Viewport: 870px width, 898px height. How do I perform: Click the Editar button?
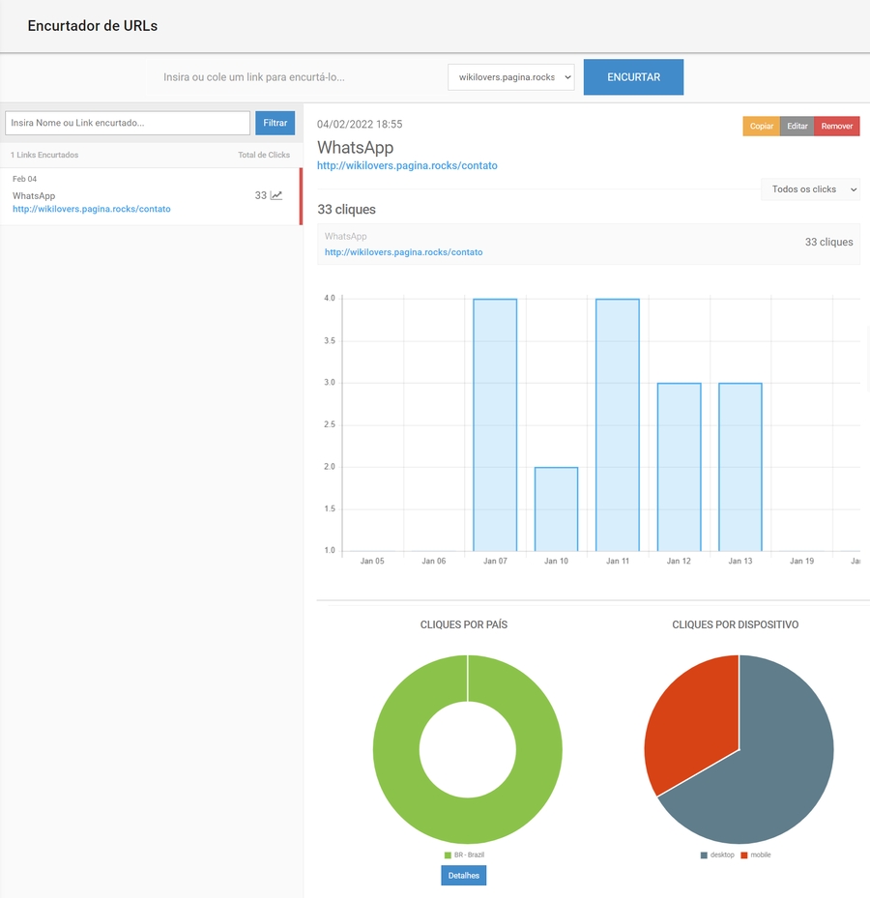coord(797,127)
